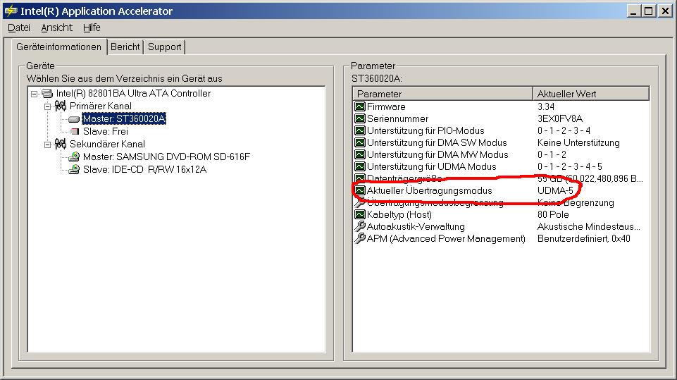The width and height of the screenshot is (677, 380).
Task: Select Unterstützung für DMA MW Modus row
Action: (502, 154)
